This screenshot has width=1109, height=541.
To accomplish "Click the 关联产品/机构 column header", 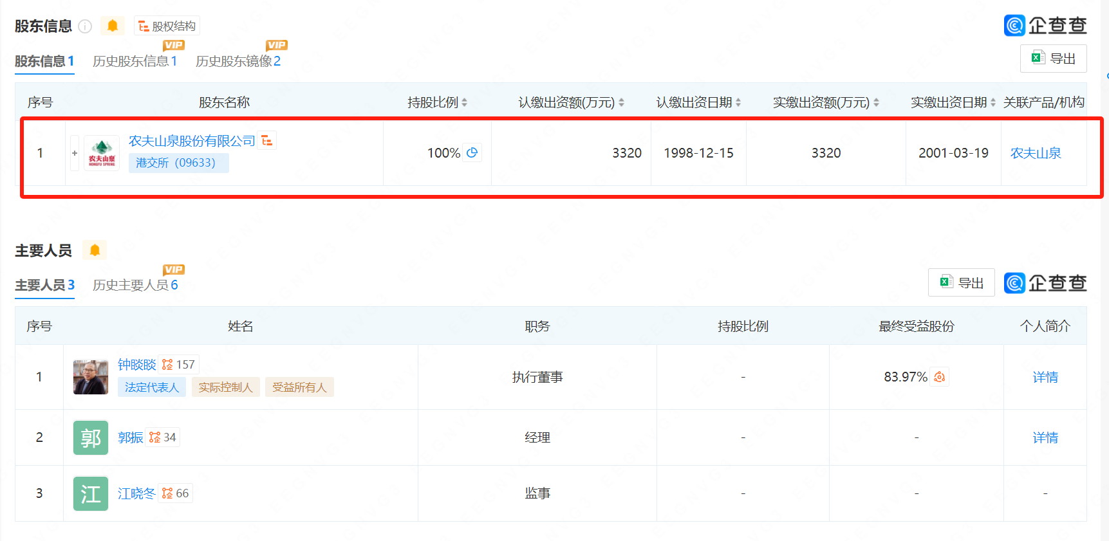I will pyautogui.click(x=1043, y=102).
